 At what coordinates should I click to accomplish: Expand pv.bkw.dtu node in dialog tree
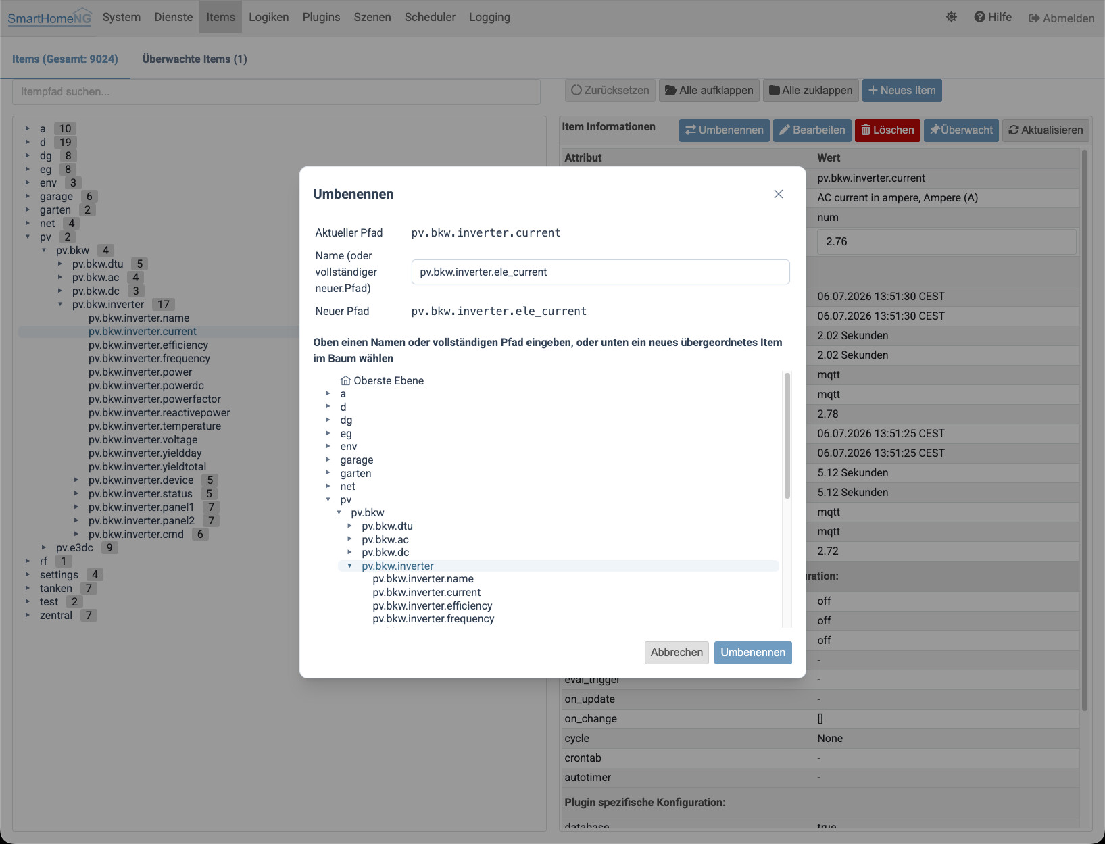point(350,526)
